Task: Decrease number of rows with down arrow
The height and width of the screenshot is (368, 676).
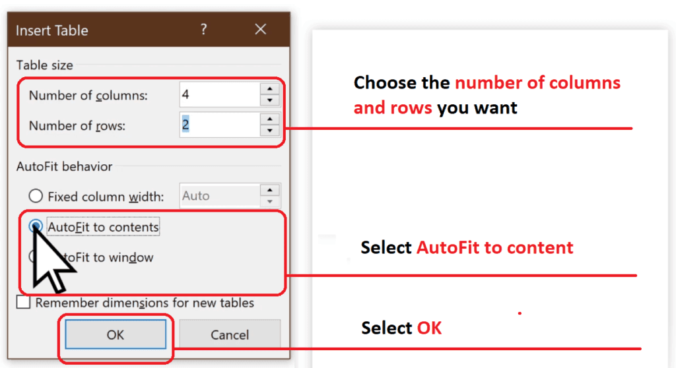Action: pos(270,131)
